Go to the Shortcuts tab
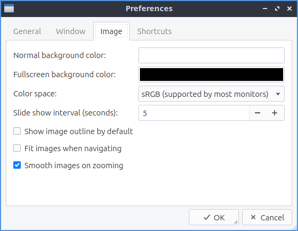 154,31
